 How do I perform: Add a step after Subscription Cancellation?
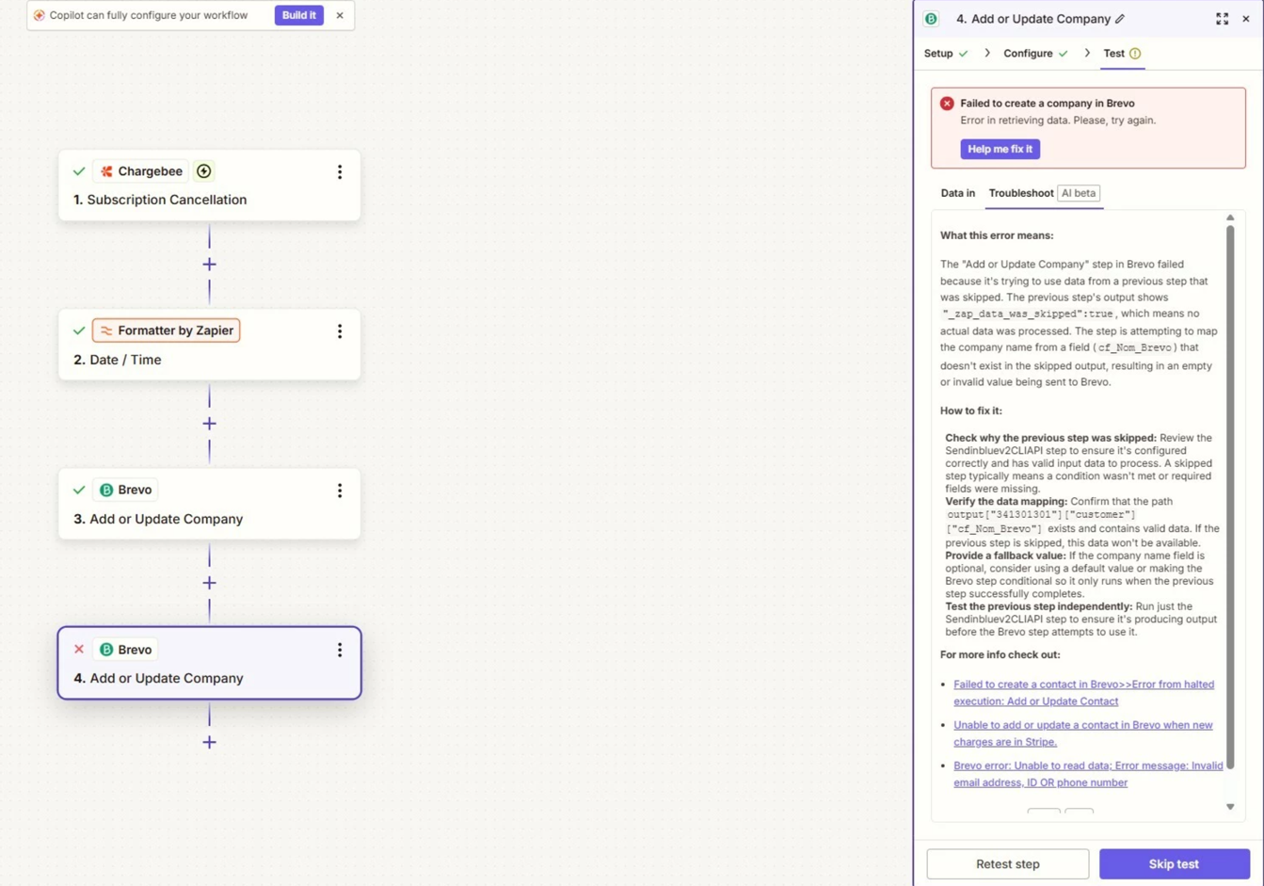coord(209,265)
